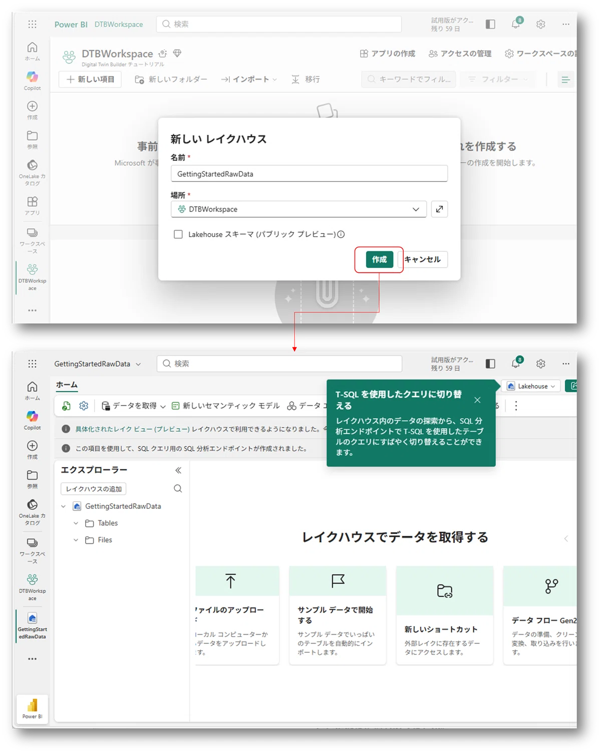Collapse the エクスプローラー panel

178,470
